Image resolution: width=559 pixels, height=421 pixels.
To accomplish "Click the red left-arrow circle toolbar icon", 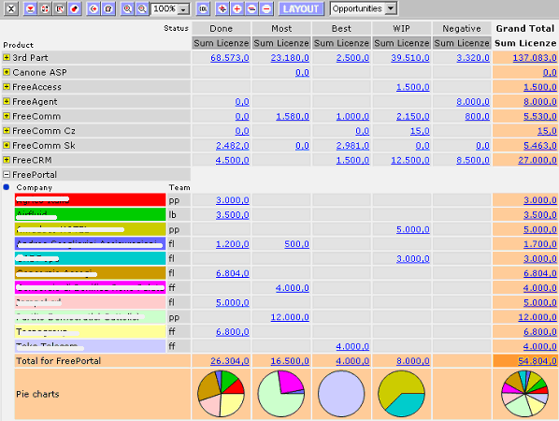I will pos(93,8).
